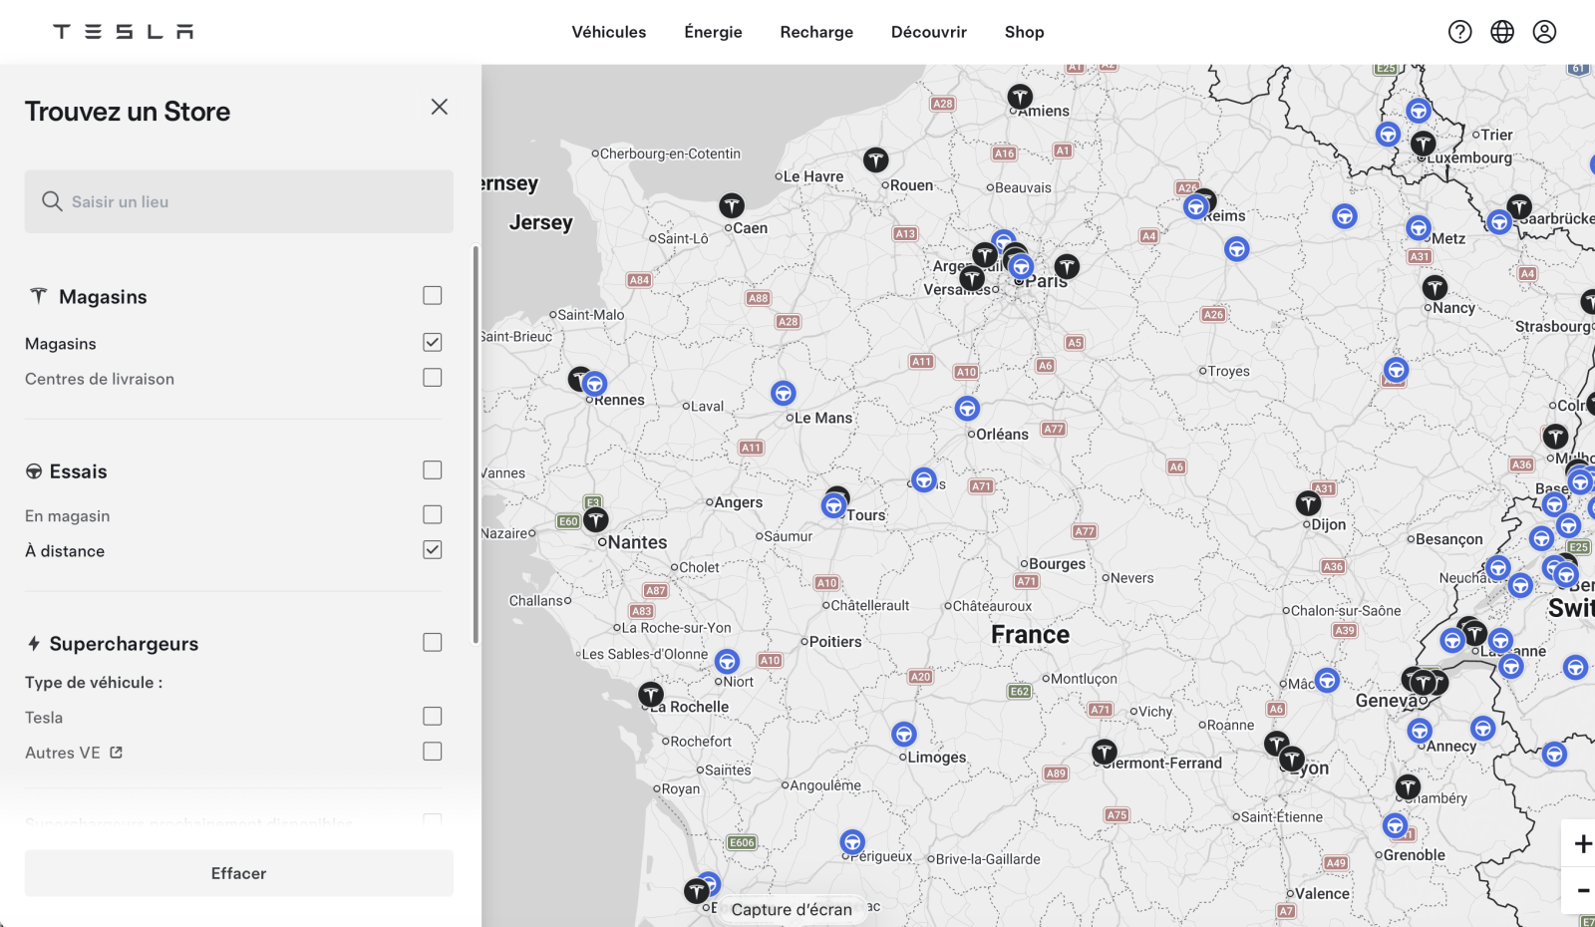This screenshot has height=927, width=1595.
Task: Open the help icon in the header
Action: click(x=1459, y=32)
